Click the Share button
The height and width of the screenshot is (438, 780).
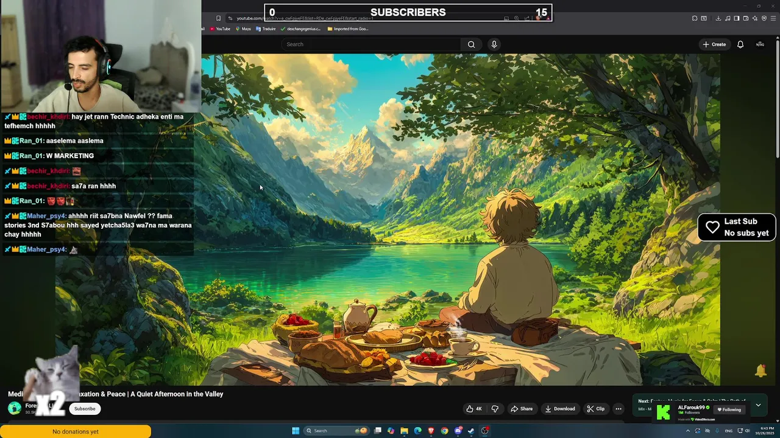522,409
